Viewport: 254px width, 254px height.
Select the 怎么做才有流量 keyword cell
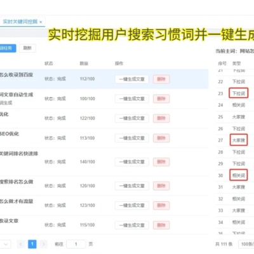tap(17, 201)
